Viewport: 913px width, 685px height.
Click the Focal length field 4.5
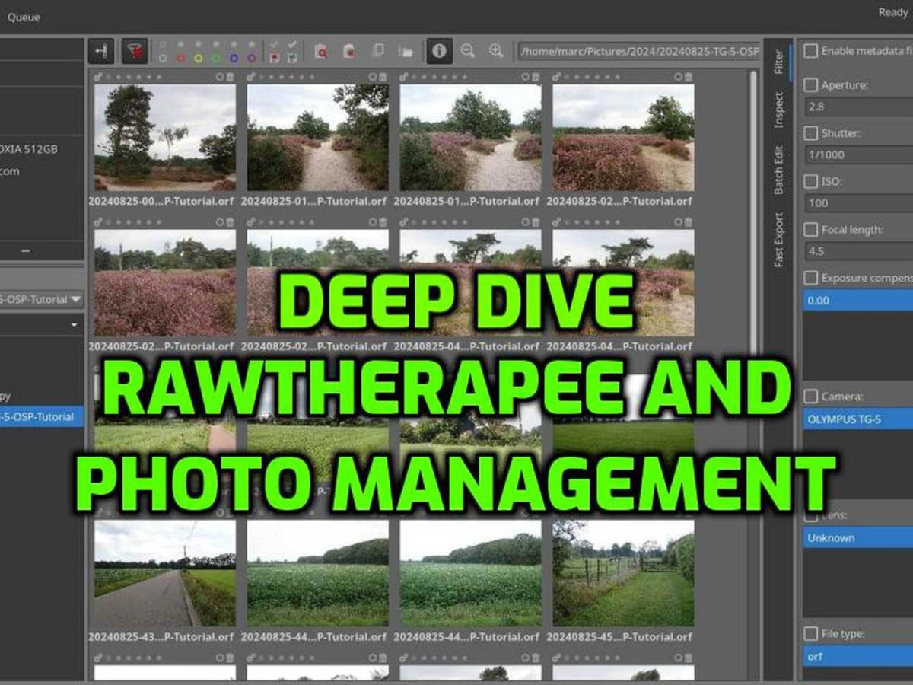[858, 251]
